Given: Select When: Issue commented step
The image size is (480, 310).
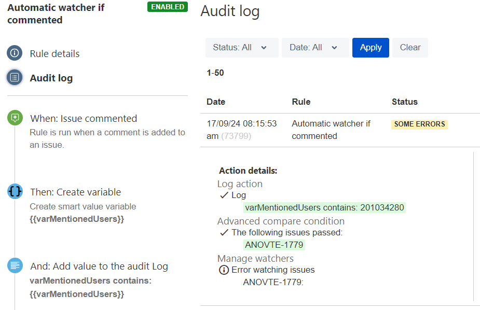Looking at the screenshot, I should click(84, 118).
